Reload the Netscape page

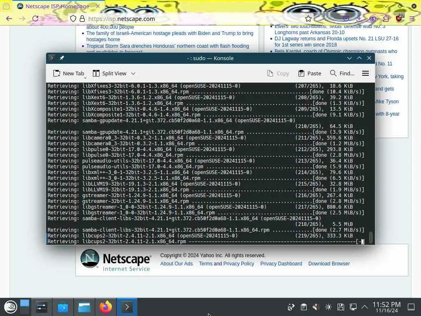[x=35, y=19]
